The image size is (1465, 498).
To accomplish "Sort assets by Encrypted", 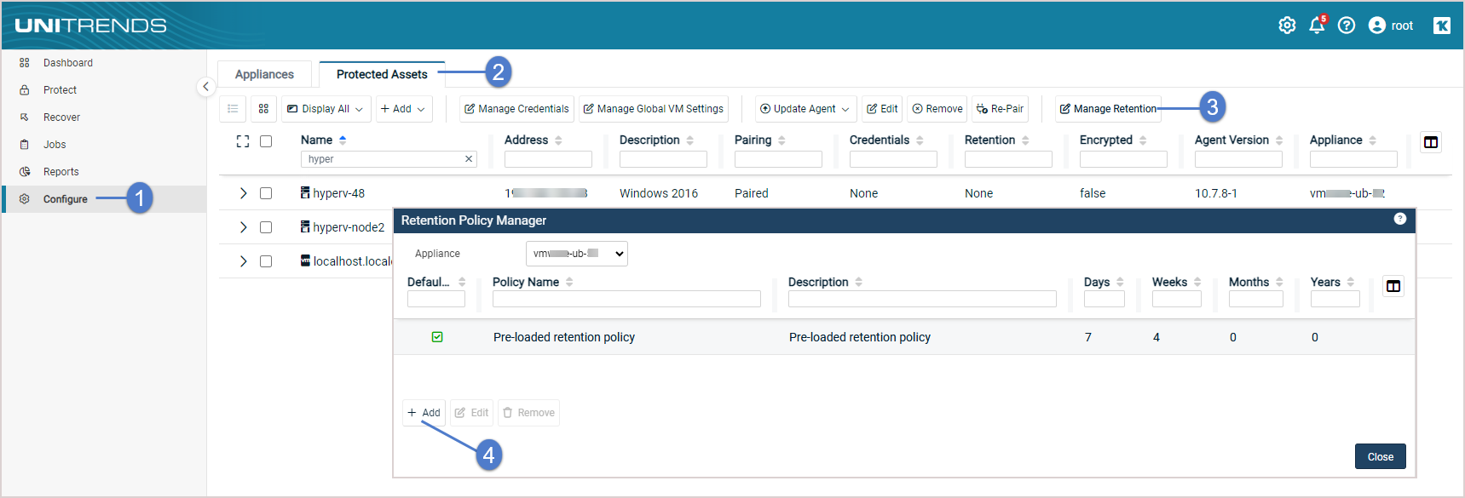I will tap(1143, 140).
